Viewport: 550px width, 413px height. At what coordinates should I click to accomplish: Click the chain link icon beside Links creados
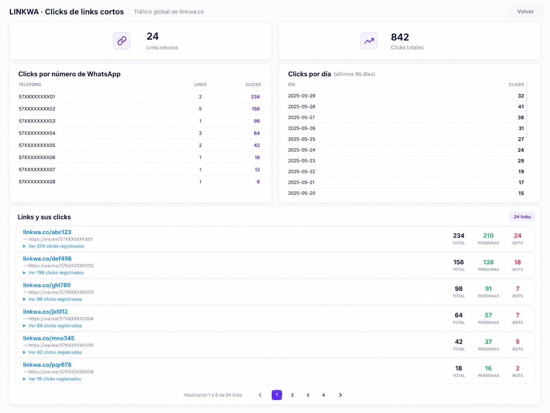(x=122, y=41)
